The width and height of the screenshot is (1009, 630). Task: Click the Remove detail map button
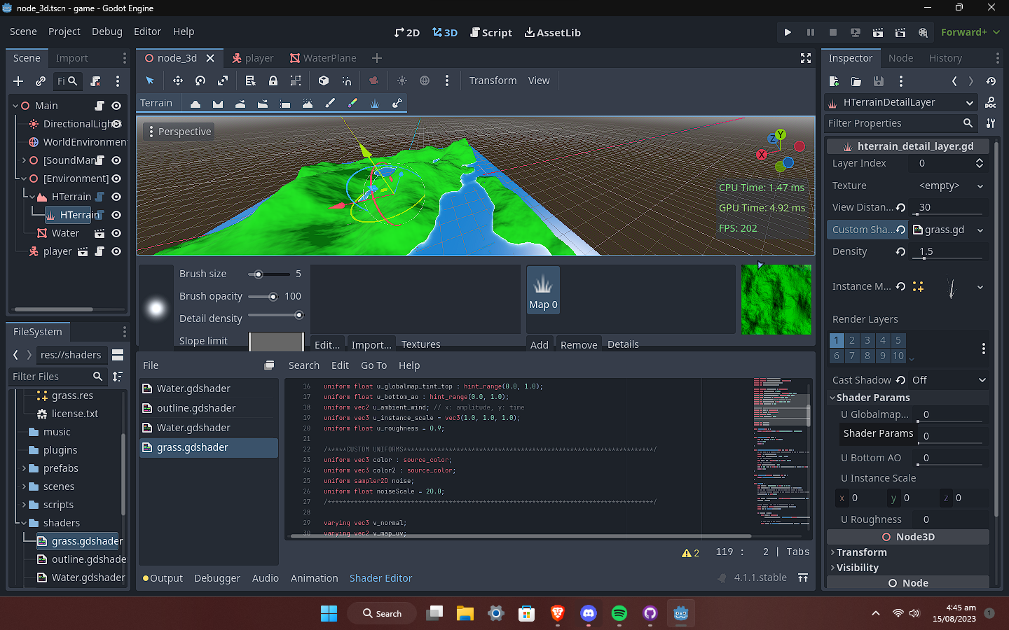tap(578, 344)
